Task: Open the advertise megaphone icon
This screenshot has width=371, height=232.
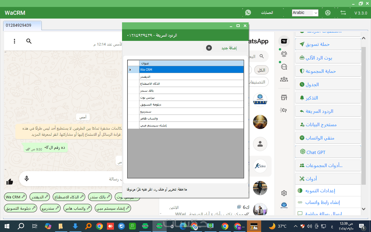Action: [284, 110]
